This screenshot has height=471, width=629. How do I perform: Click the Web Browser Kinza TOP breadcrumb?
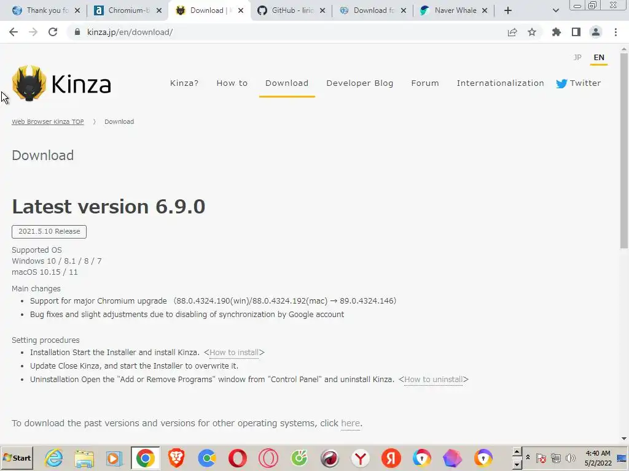click(48, 122)
